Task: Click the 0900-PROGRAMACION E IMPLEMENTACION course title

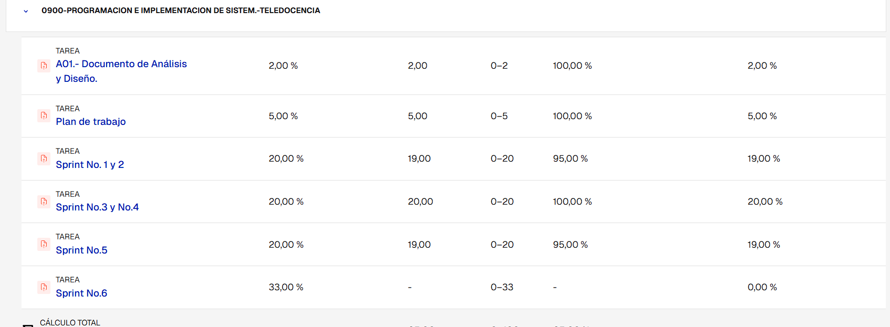Action: click(181, 10)
